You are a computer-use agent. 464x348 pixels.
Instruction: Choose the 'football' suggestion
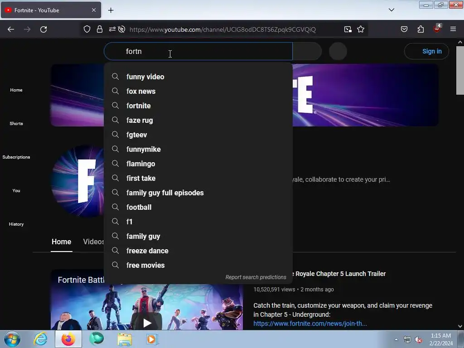point(198,207)
